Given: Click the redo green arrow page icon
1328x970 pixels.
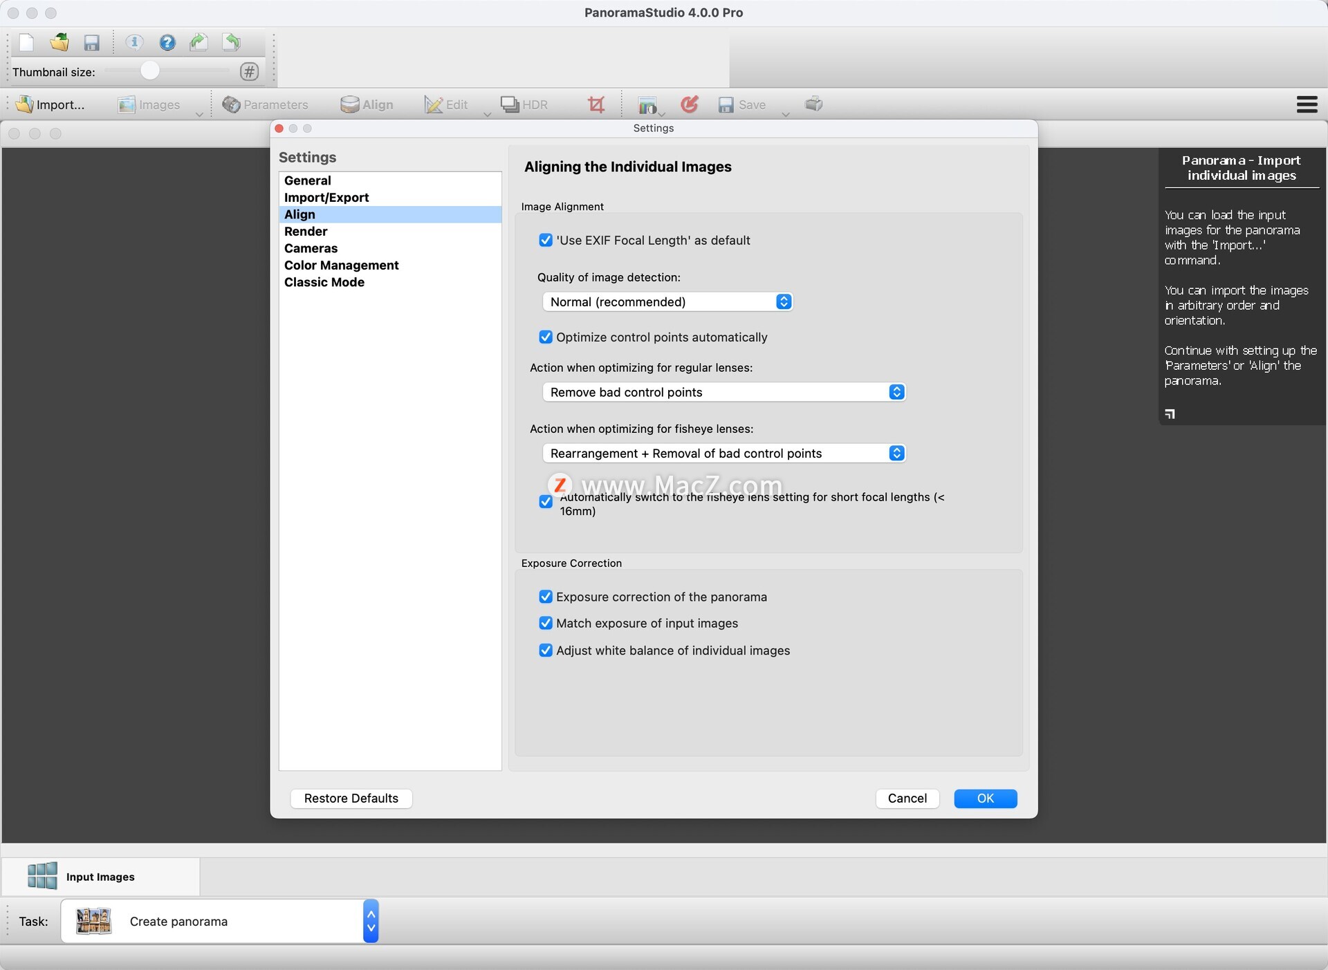Looking at the screenshot, I should coord(199,43).
